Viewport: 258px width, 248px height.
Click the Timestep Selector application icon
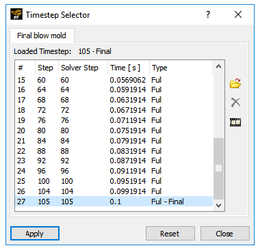(16, 14)
